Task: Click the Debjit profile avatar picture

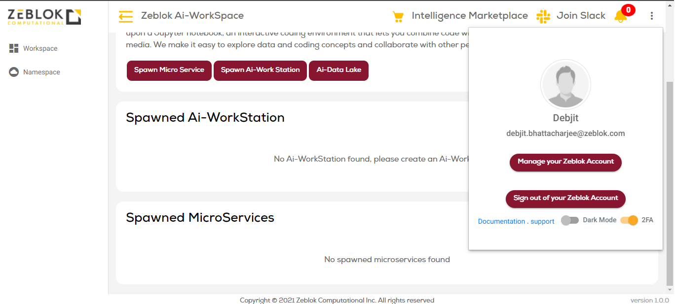Action: tap(565, 85)
